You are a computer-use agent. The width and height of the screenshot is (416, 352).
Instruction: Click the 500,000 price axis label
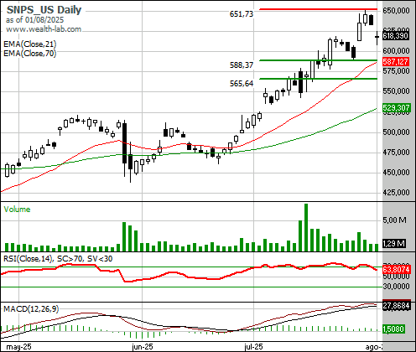click(396, 132)
